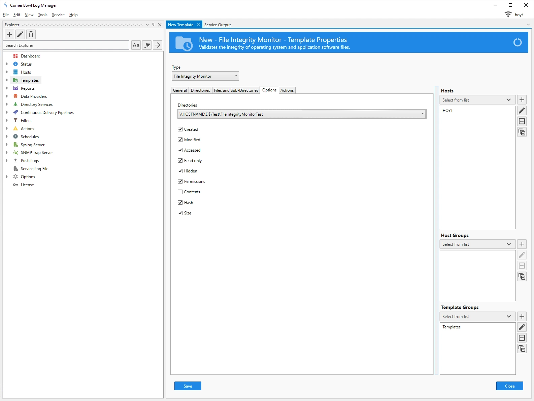
Task: Switch to the Files and Sub-Directories tab
Action: 236,90
